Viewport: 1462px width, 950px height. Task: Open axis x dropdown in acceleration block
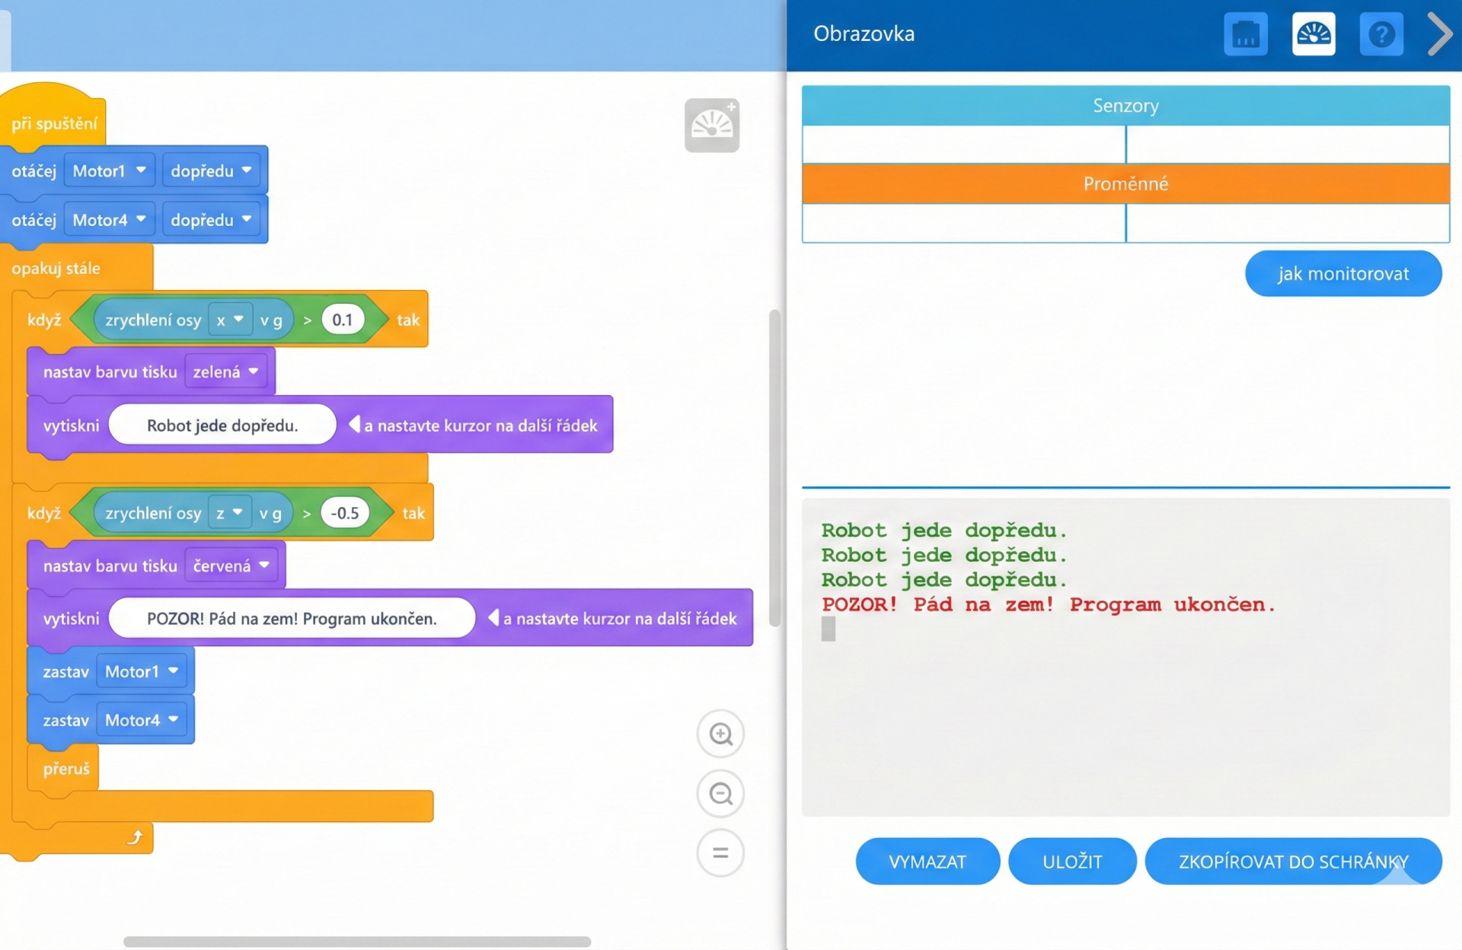229,320
